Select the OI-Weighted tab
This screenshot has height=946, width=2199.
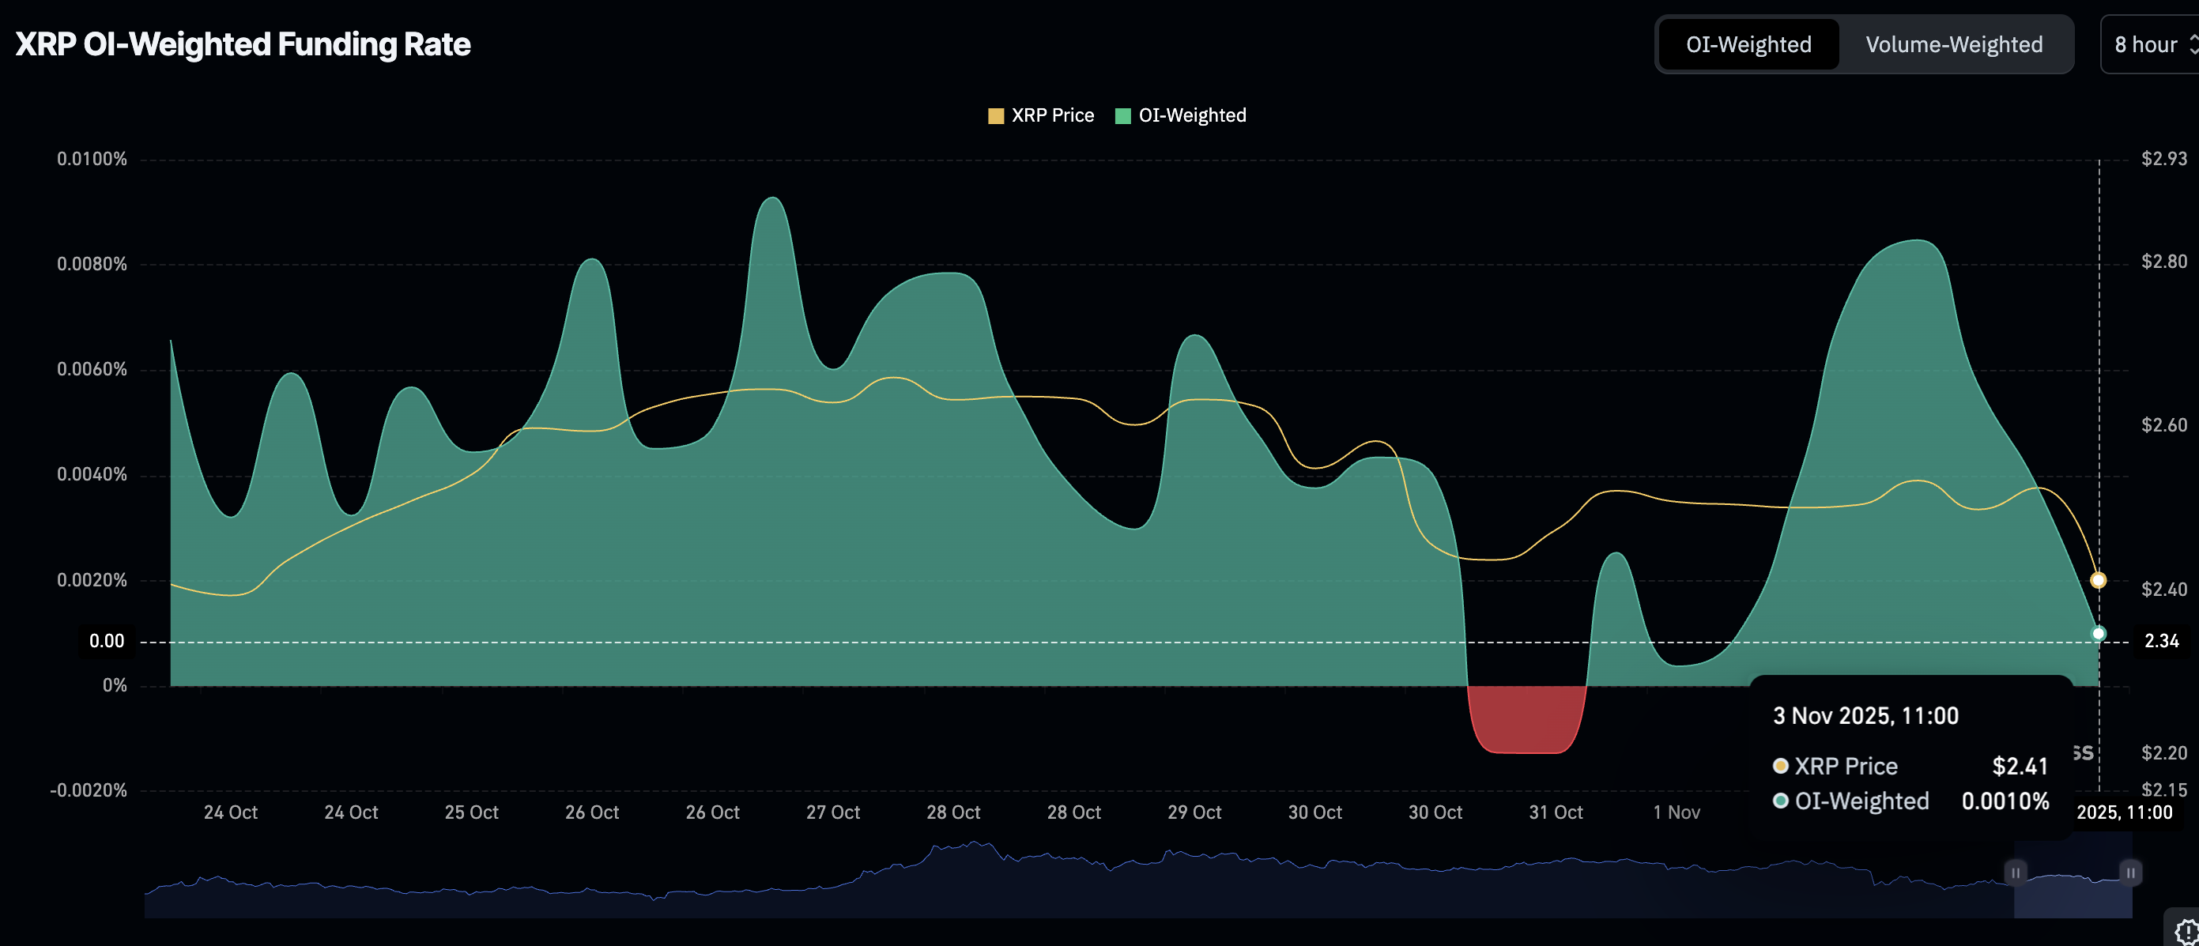click(x=1748, y=44)
